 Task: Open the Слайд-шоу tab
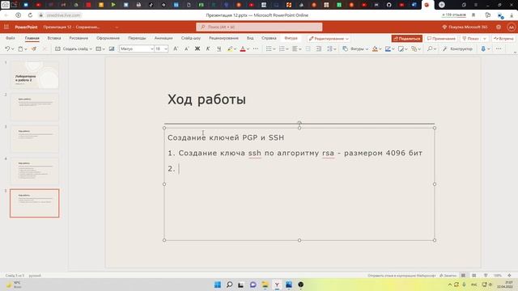pyautogui.click(x=191, y=38)
